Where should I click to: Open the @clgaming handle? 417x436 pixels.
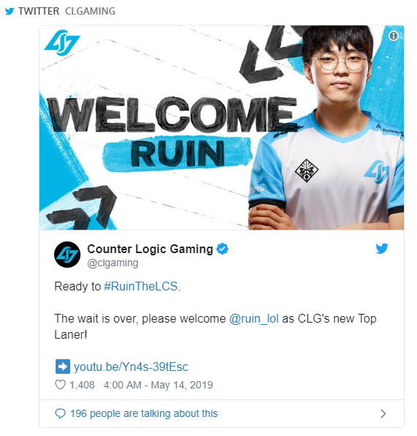[x=113, y=263]
